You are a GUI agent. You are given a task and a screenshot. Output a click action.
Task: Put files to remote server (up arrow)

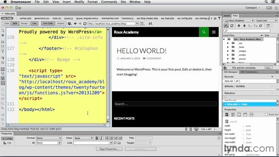click(244, 26)
